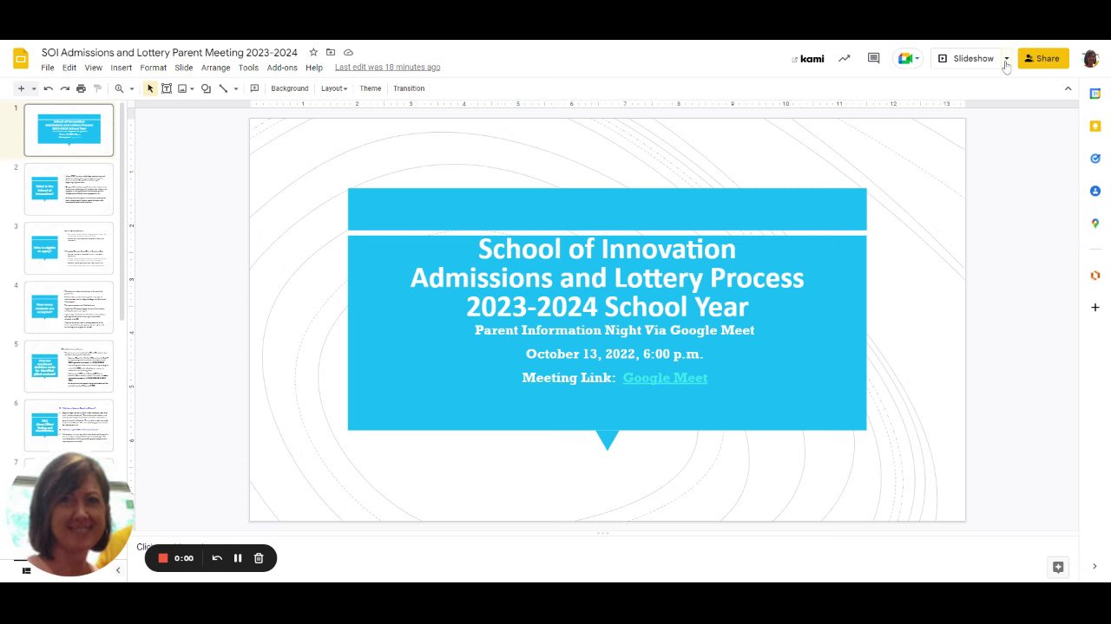1111x624 pixels.
Task: Stop the screen recording
Action: click(x=162, y=558)
